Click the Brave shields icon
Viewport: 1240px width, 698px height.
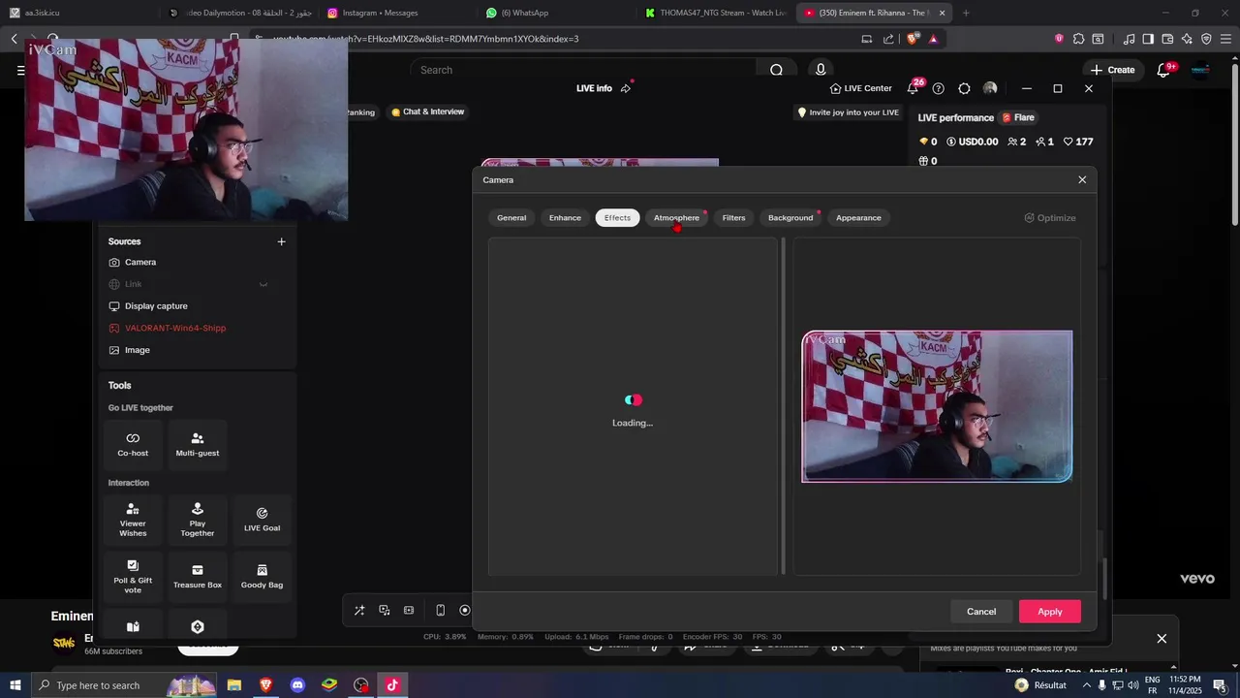(912, 39)
